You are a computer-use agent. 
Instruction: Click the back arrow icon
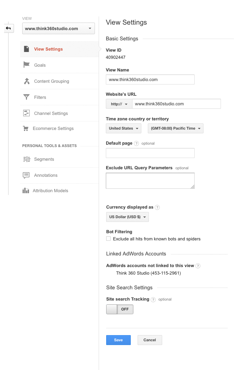click(9, 28)
